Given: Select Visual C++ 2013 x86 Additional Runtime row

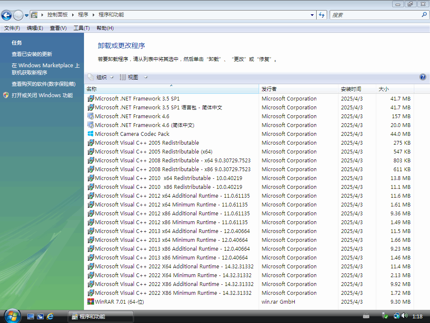Looking at the screenshot, I should coord(249,249).
